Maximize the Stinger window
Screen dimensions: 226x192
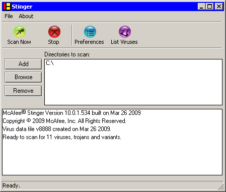(x=210, y=7)
